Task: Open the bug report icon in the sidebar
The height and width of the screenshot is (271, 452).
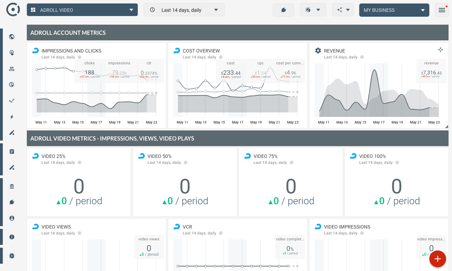Action: point(12,256)
